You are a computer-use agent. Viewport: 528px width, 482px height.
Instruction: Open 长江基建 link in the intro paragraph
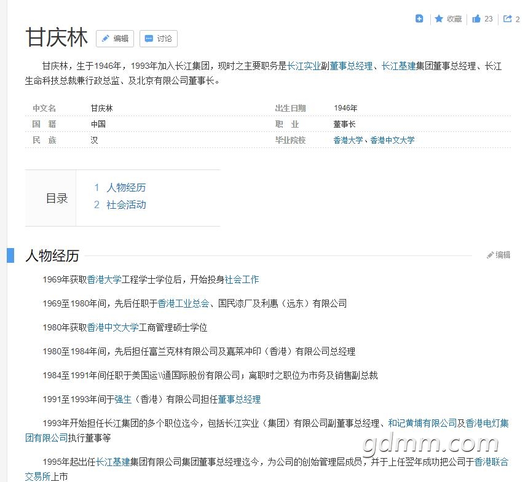pos(399,66)
